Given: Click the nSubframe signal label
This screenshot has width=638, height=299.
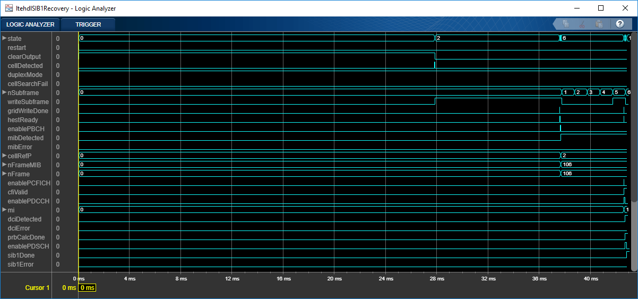Looking at the screenshot, I should point(23,93).
